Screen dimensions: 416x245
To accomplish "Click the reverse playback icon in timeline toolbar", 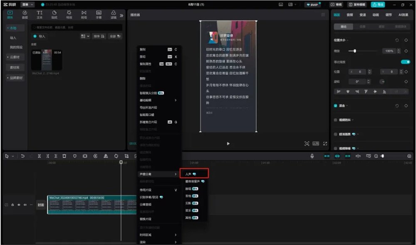I will [x=95, y=156].
